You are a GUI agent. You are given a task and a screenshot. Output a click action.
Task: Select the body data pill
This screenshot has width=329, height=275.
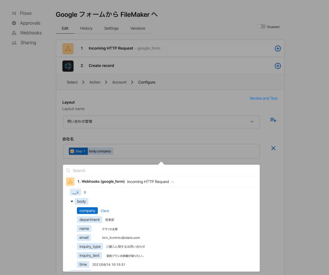[x=81, y=201]
